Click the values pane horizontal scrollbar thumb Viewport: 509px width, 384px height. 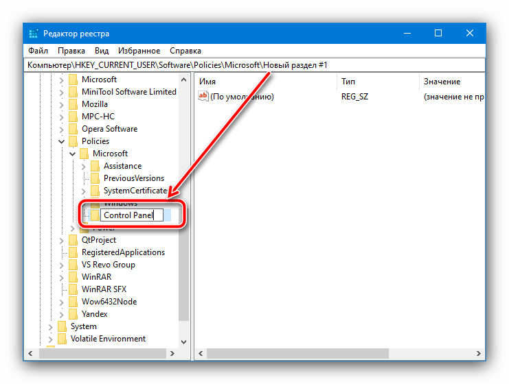click(297, 354)
